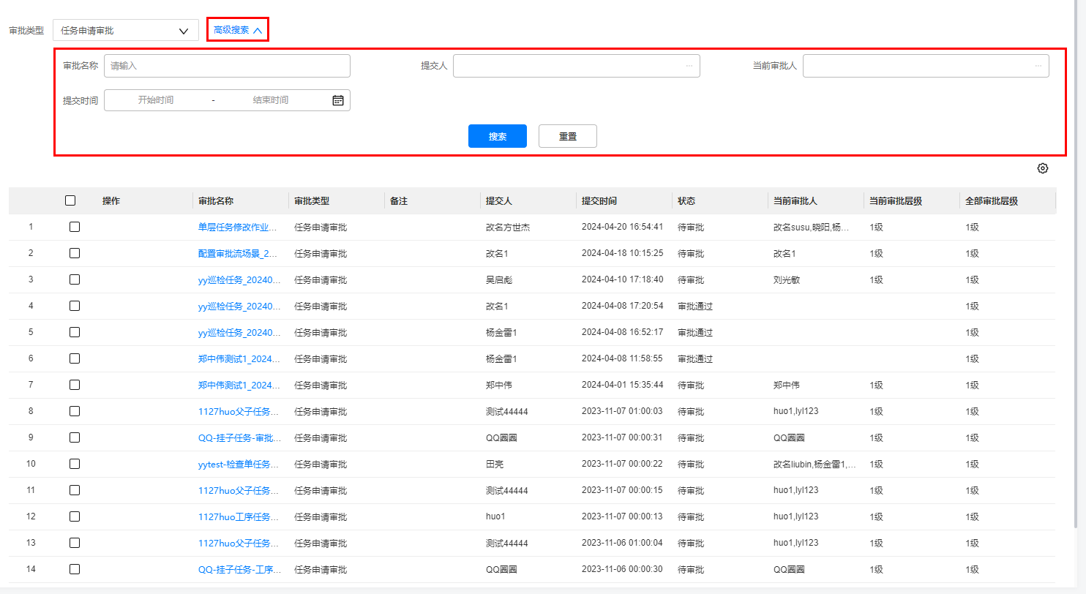
Task: Click the 备注 column header
Action: tap(399, 200)
